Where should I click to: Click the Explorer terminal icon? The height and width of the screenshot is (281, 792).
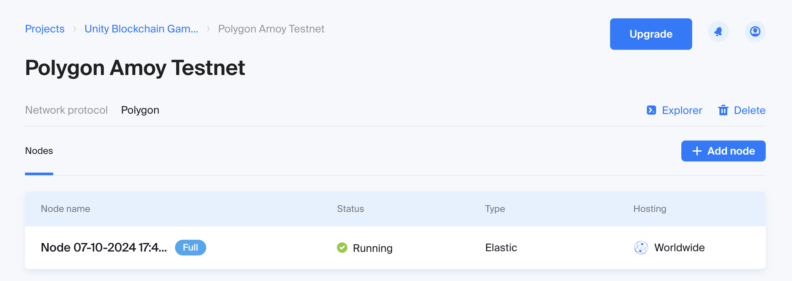click(x=651, y=110)
